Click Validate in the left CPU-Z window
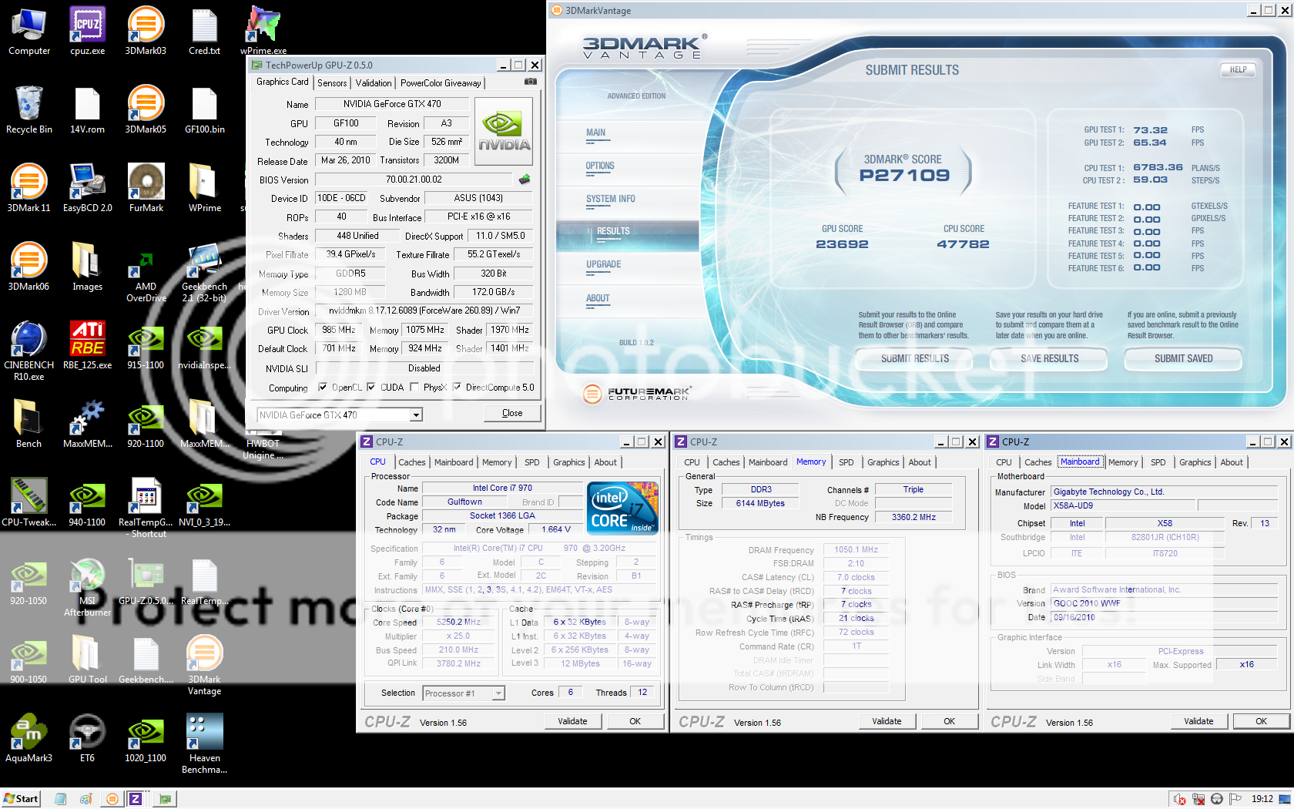Image resolution: width=1294 pixels, height=809 pixels. tap(572, 721)
